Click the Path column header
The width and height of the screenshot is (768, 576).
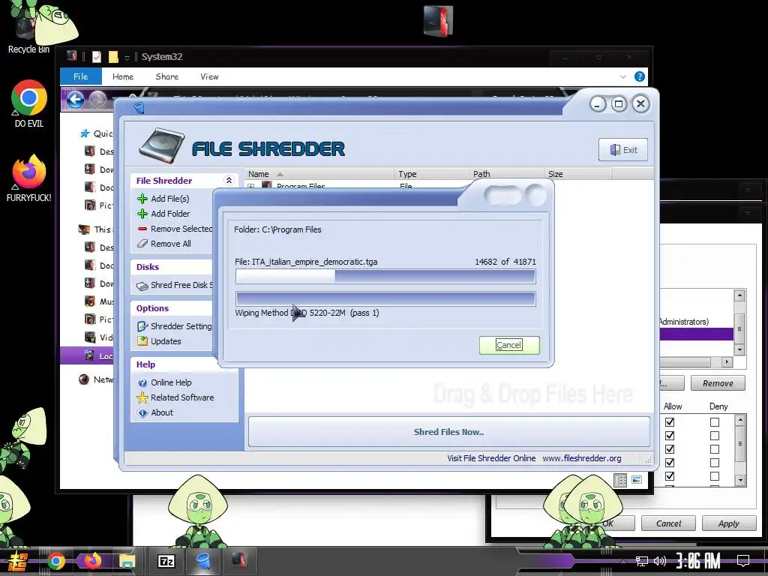tap(506, 174)
